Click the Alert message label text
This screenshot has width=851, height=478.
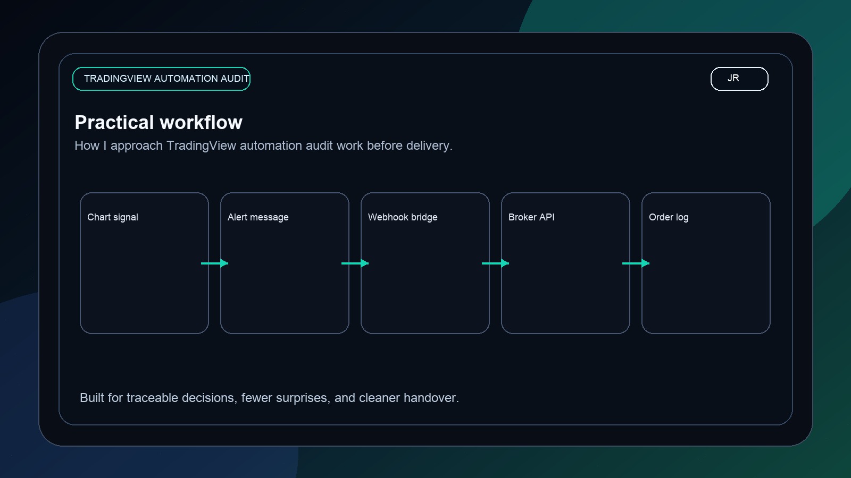(x=257, y=217)
